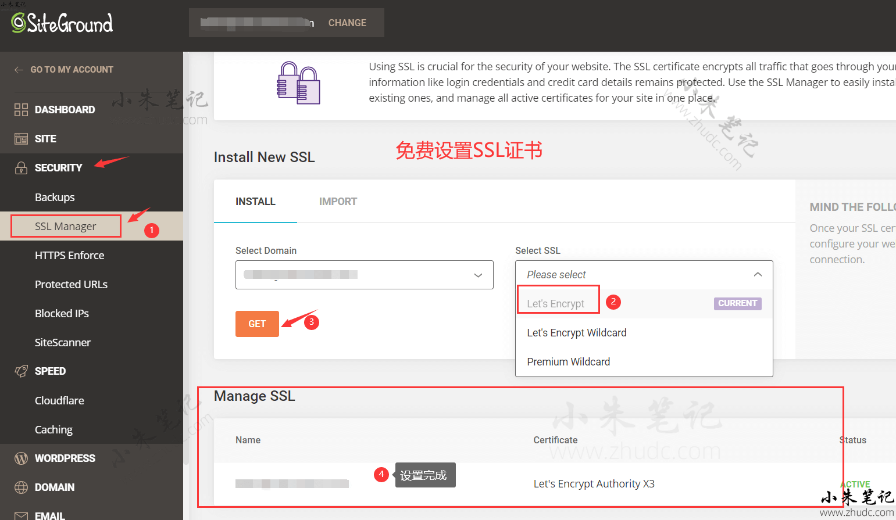Viewport: 896px width, 520px height.
Task: Open Caching page
Action: [x=53, y=430]
